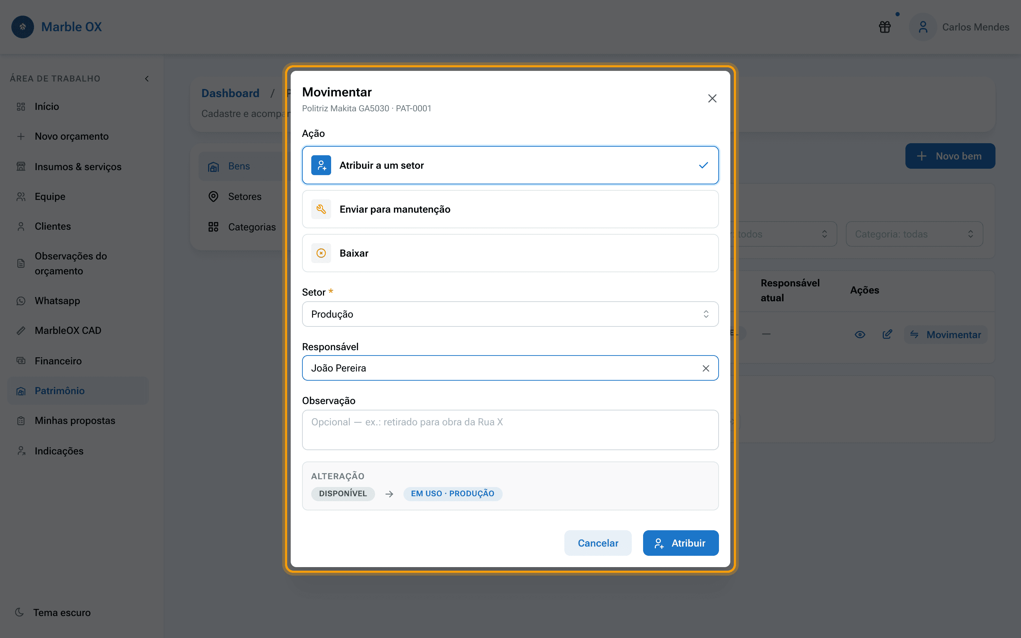Confirm with the Atribuir button
The width and height of the screenshot is (1021, 638).
point(681,543)
